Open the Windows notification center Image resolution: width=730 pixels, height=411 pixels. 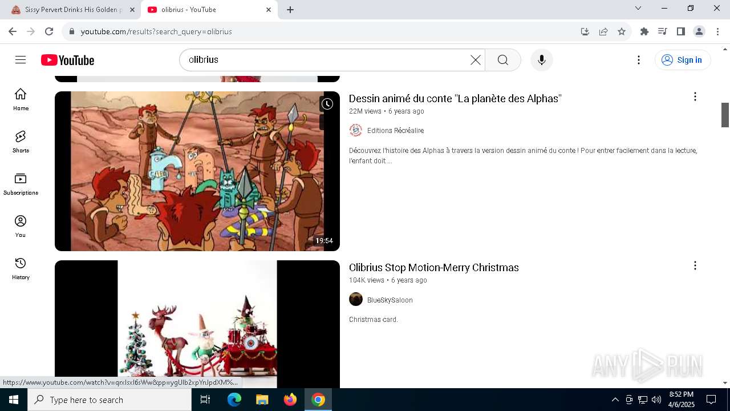pyautogui.click(x=711, y=400)
